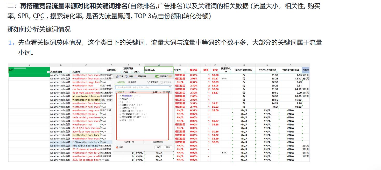Image resolution: width=381 pixels, height=170 pixels.
Task: Click the color sort (颜色排序) icon
Action: (x=136, y=76)
